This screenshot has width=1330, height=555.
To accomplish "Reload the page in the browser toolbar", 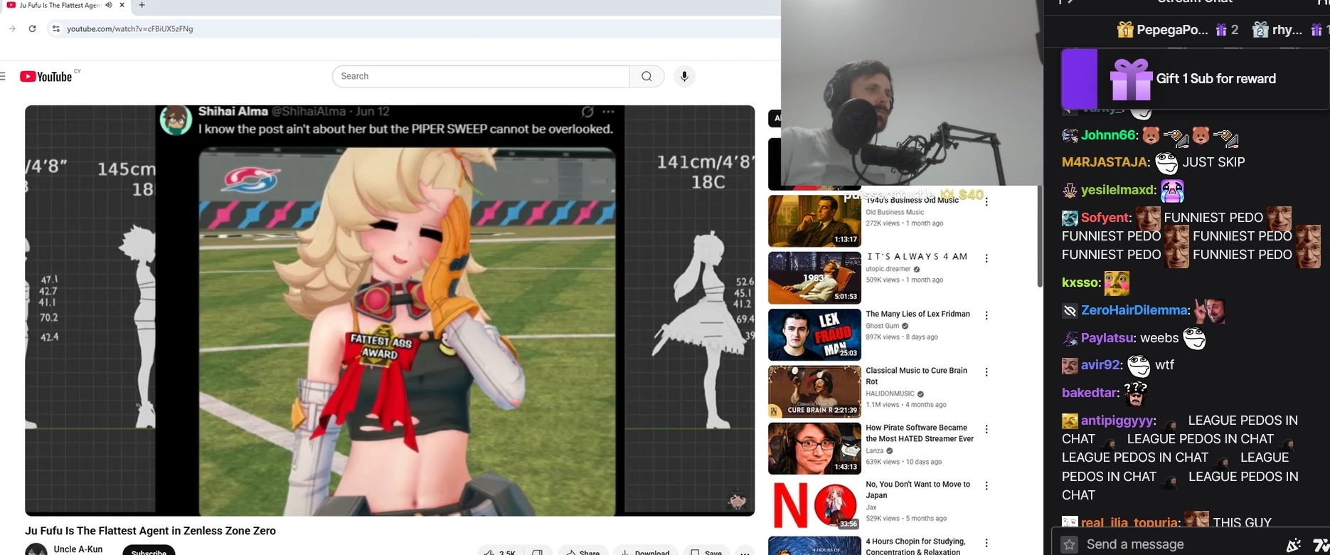I will click(32, 28).
